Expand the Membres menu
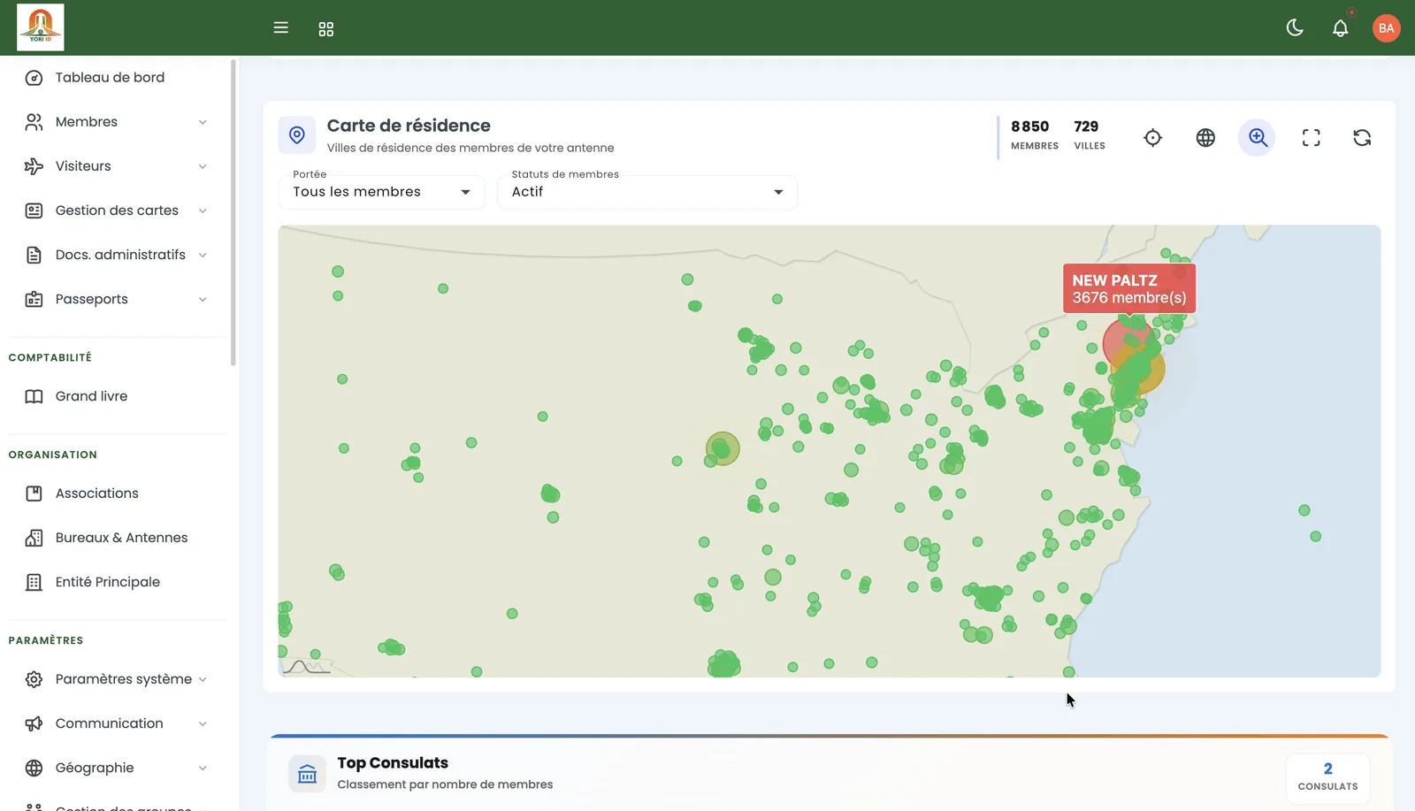Viewport: 1415px width, 811px height. [x=117, y=122]
